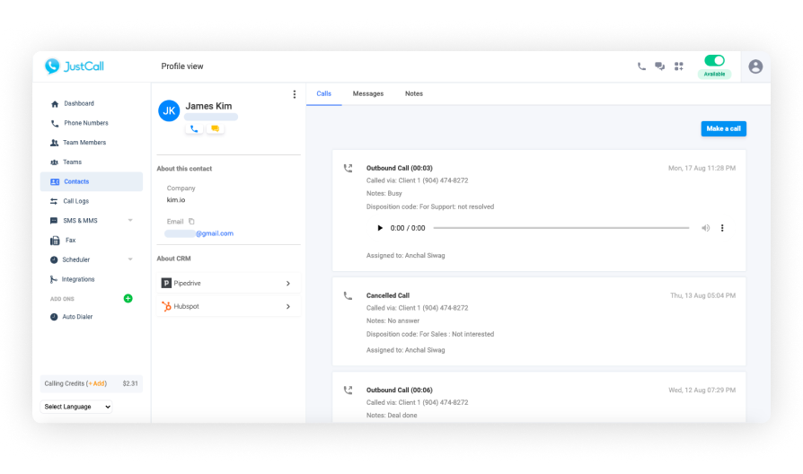
Task: Switch to the Messages tab
Action: (367, 93)
